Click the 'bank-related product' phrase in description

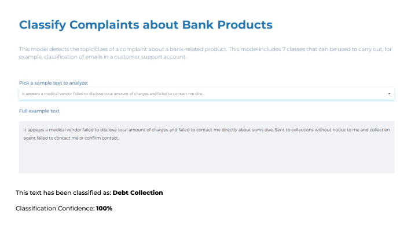point(198,49)
